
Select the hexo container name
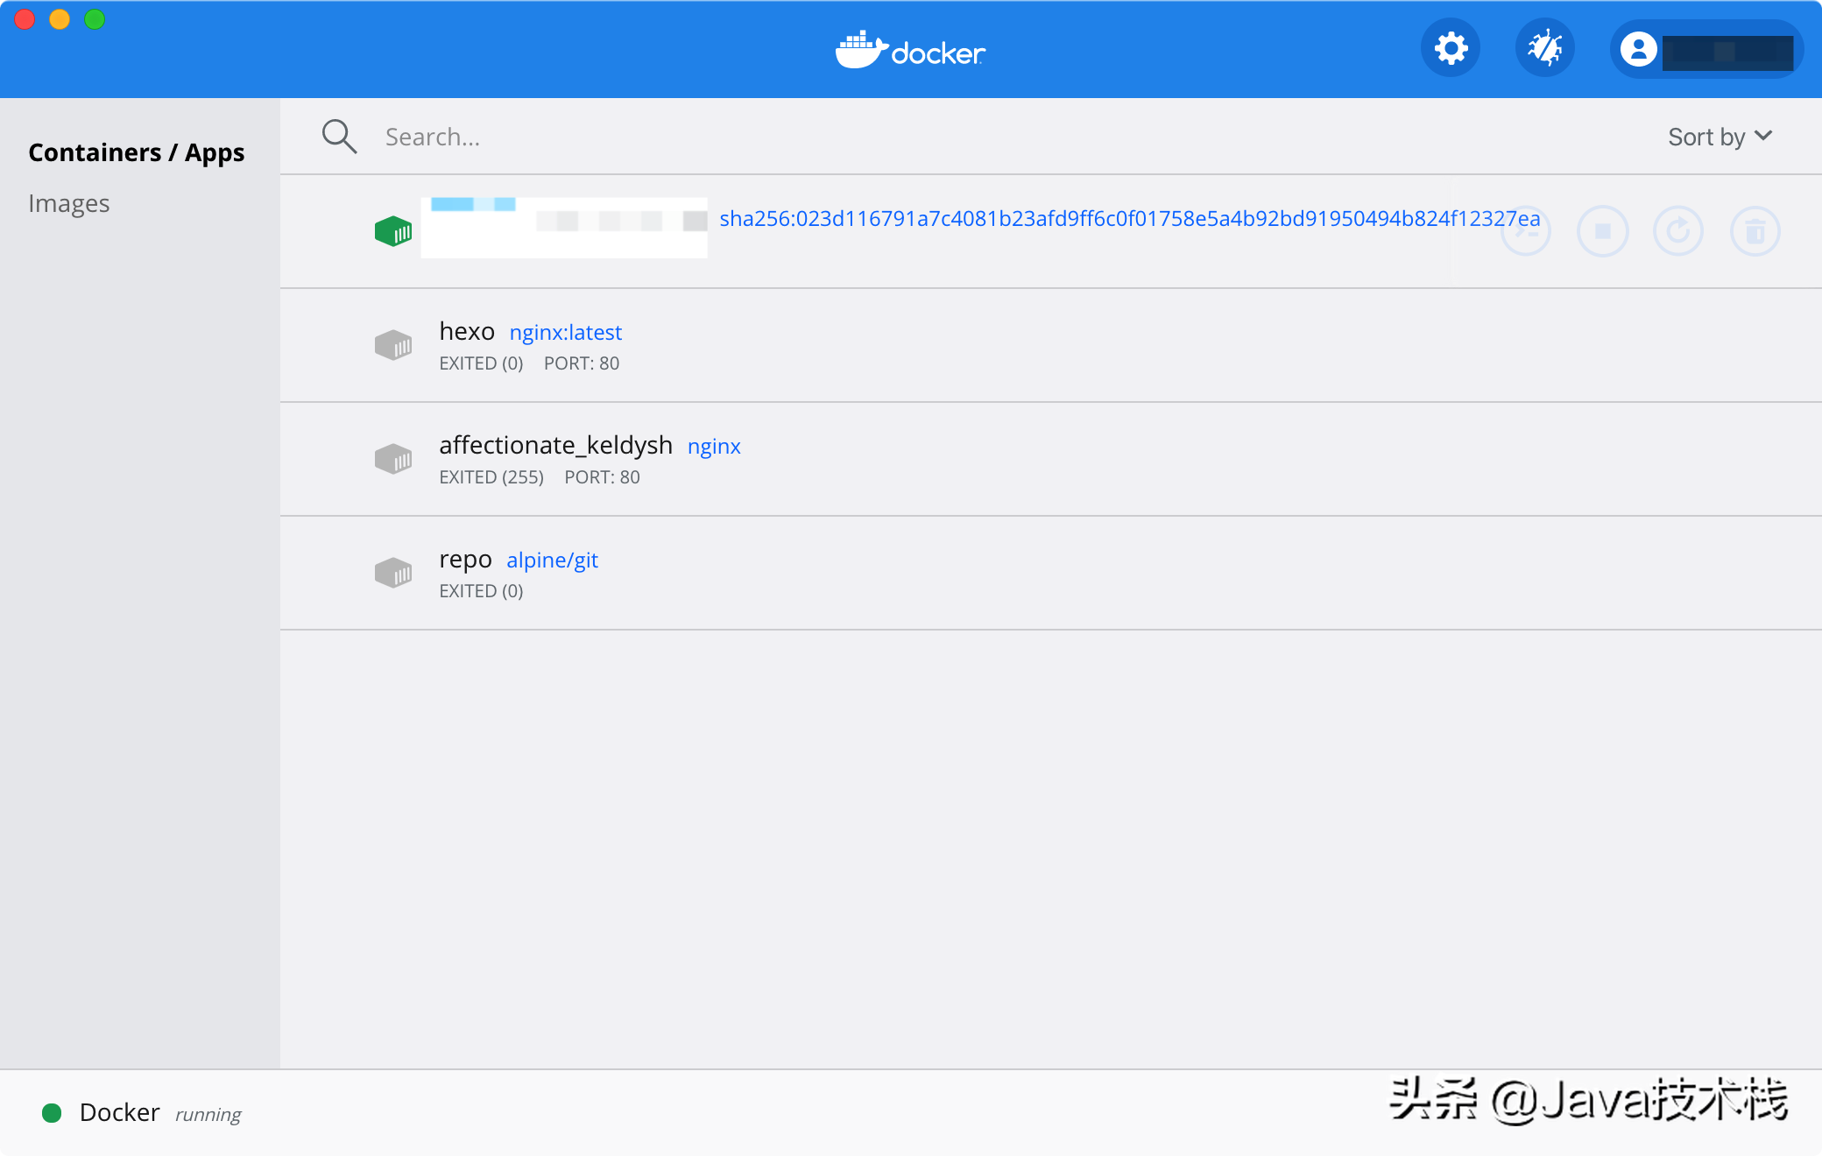pyautogui.click(x=467, y=331)
